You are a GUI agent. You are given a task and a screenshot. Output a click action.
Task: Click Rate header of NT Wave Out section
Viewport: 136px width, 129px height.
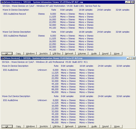coord(54,32)
